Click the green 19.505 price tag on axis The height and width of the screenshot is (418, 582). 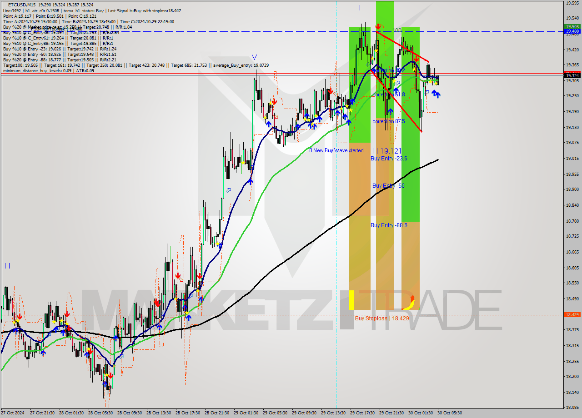(572, 26)
